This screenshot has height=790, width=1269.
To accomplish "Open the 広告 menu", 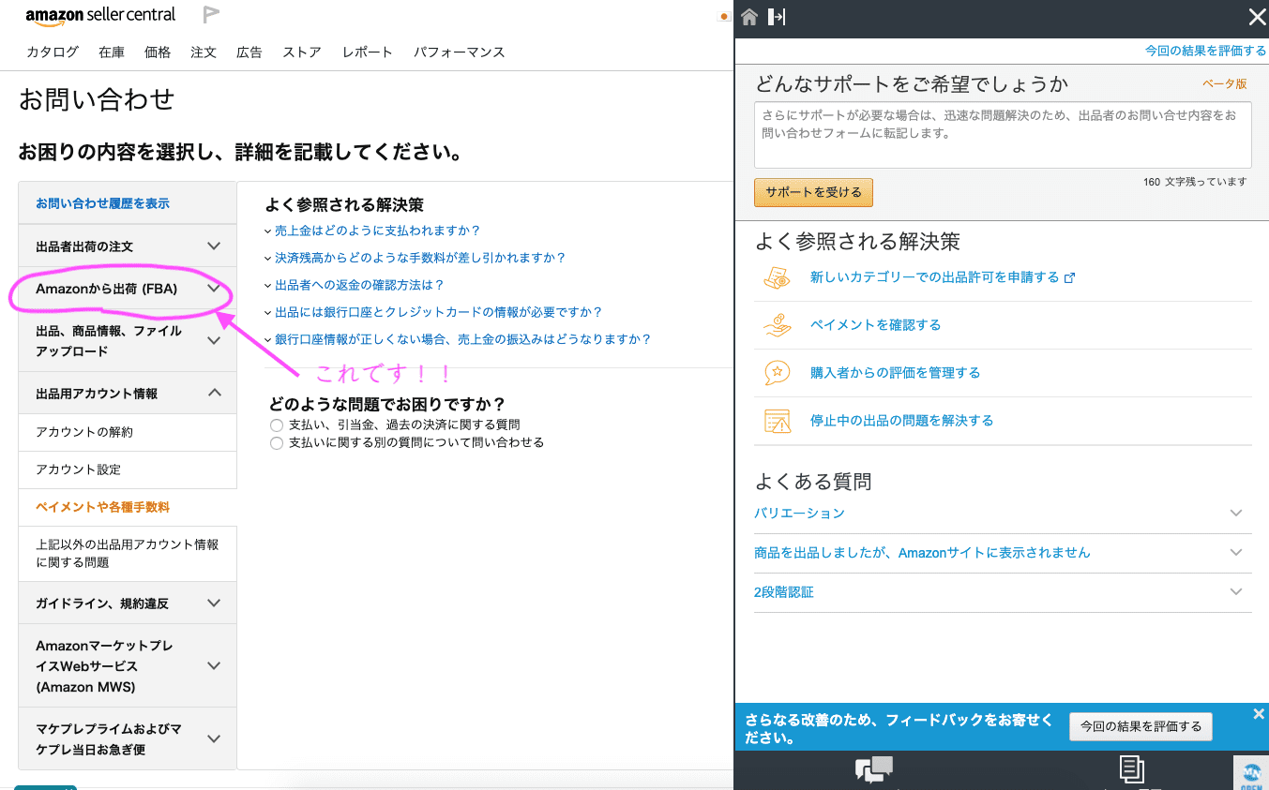I will (x=249, y=52).
